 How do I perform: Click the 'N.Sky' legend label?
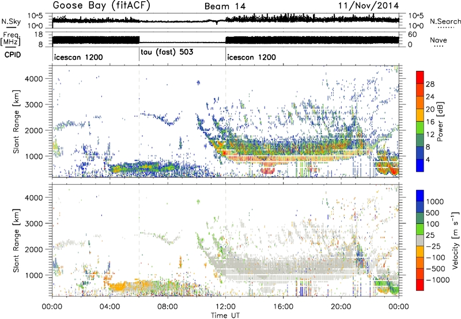coord(11,21)
